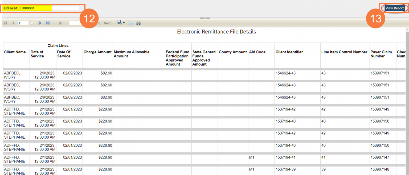Viewport: 409px width, 175px height.
Task: Select the page number input box
Action: 23,23
